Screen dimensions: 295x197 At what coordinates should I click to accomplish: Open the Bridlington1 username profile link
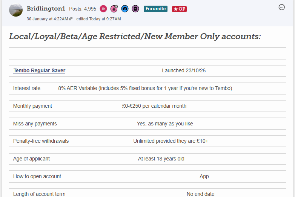click(x=46, y=9)
